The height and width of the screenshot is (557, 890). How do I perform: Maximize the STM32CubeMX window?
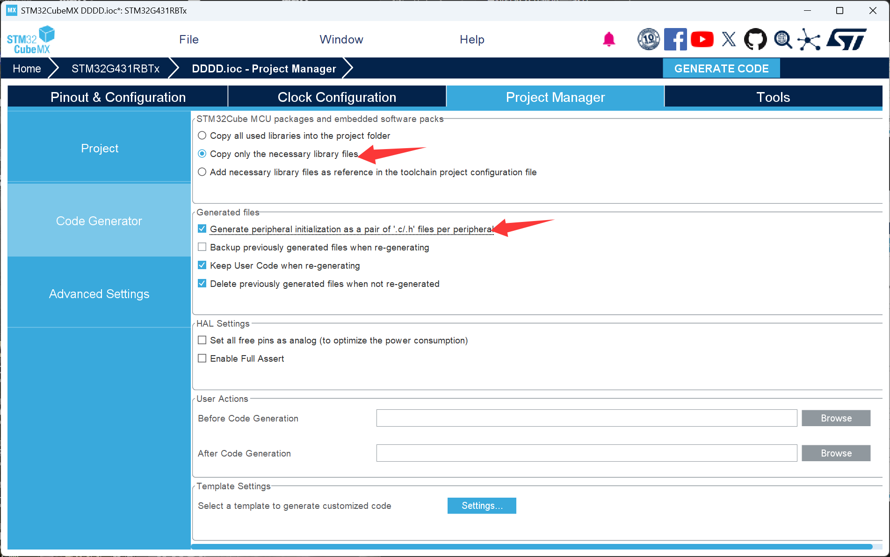click(x=839, y=10)
